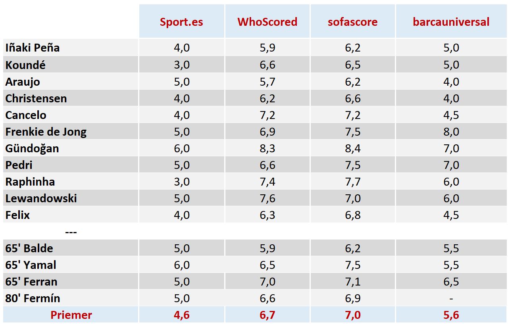Image resolution: width=510 pixels, height=324 pixels.
Task: Click the Frenkie de Jong row label
Action: 46,132
